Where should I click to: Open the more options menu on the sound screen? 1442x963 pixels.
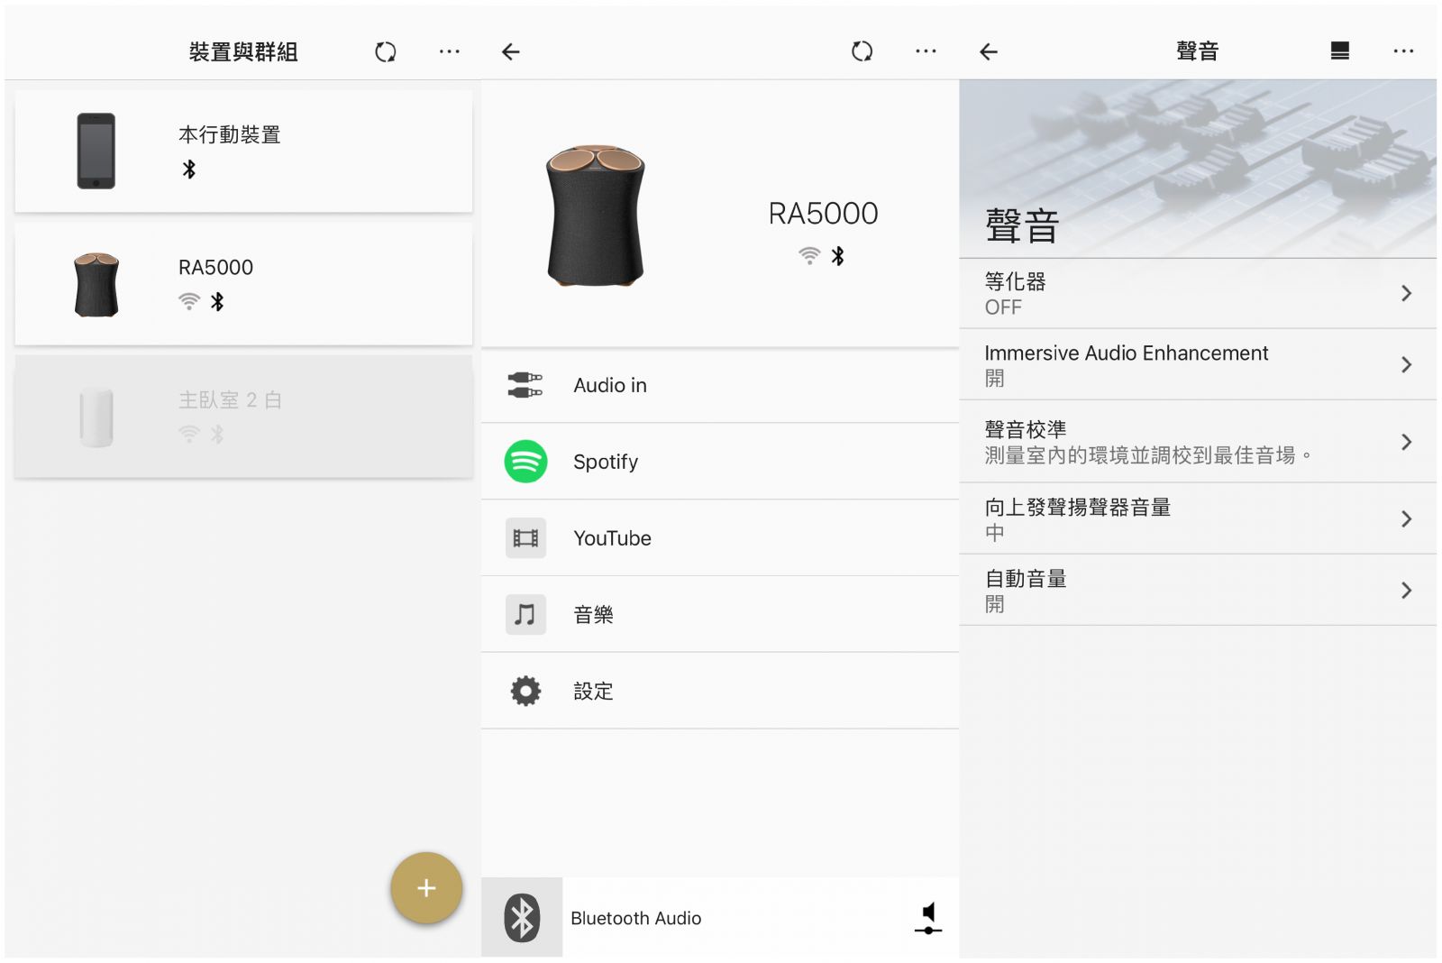(1403, 52)
